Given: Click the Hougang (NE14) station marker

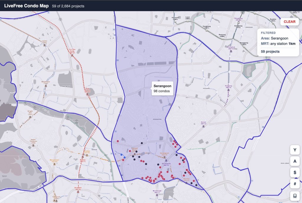Looking at the screenshot, I should pos(229,90).
